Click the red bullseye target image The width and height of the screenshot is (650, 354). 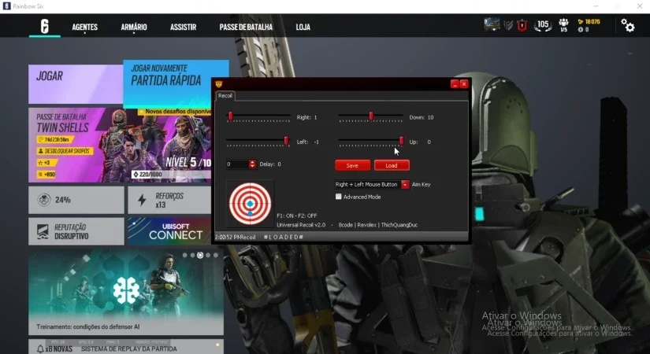[250, 203]
